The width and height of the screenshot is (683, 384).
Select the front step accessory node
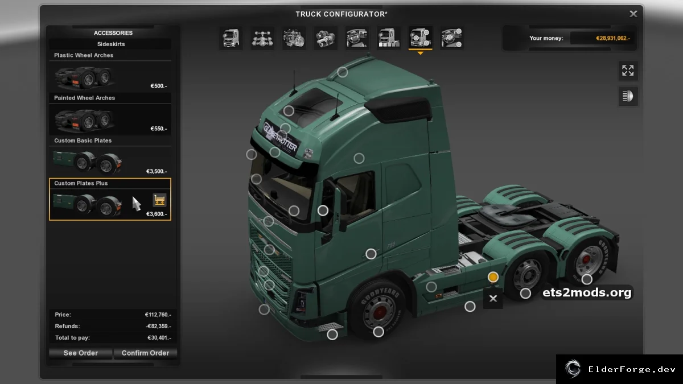[332, 335]
